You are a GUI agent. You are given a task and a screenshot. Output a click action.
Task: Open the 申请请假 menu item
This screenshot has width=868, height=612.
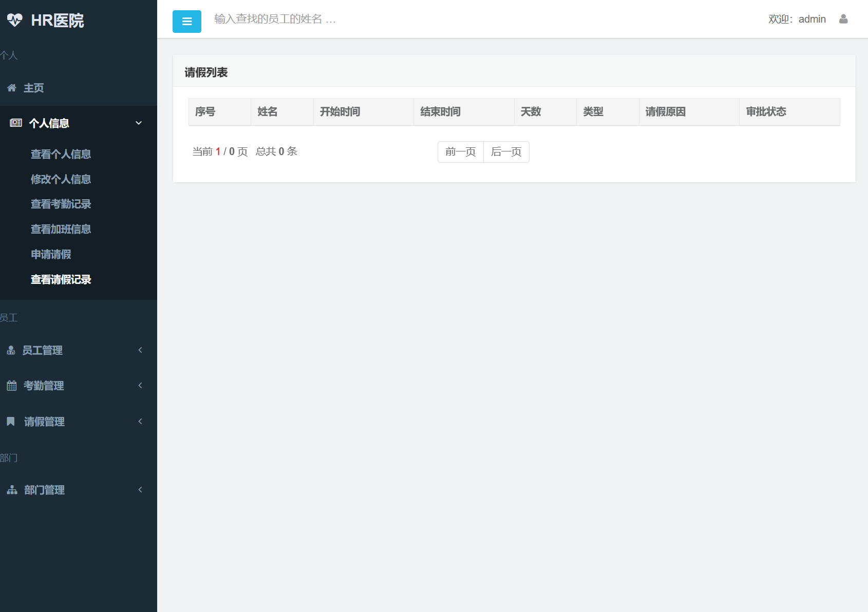point(50,254)
